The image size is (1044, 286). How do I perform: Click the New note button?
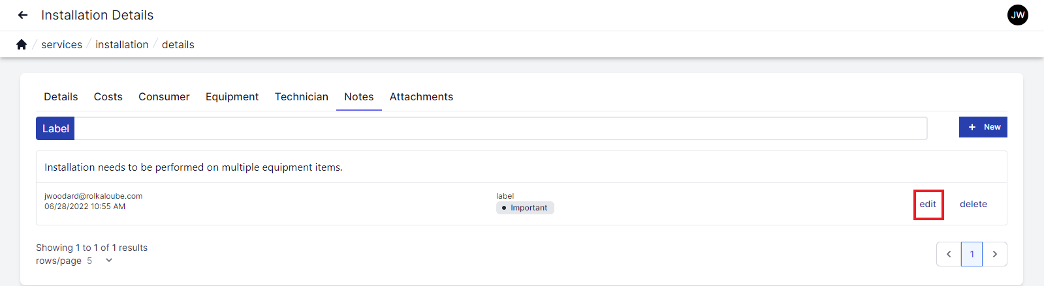(983, 127)
